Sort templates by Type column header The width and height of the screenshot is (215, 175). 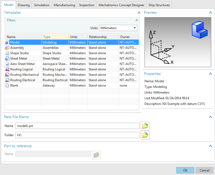click(55, 37)
